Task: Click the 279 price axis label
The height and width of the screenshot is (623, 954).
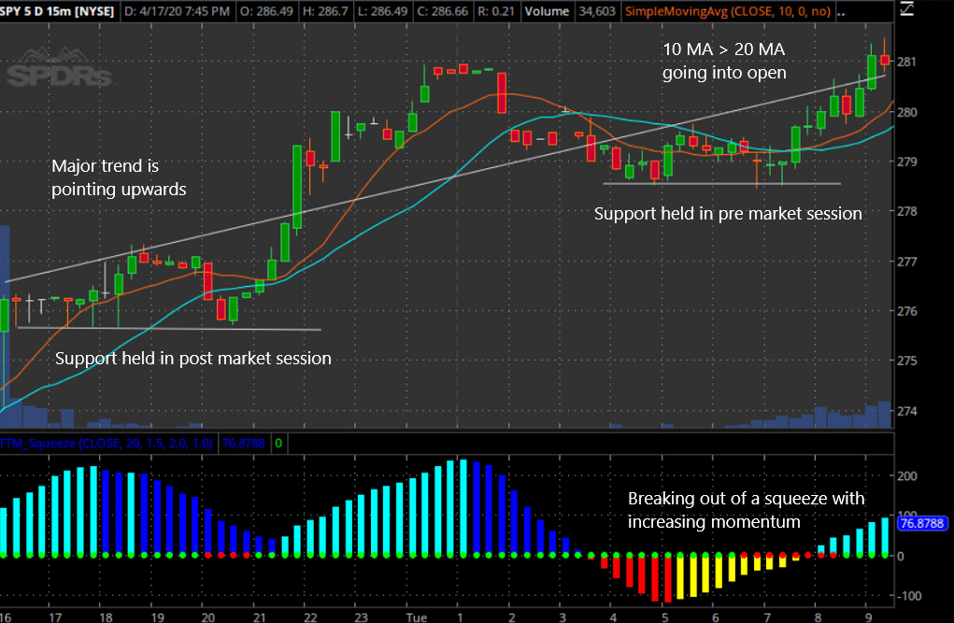Action: 906,162
